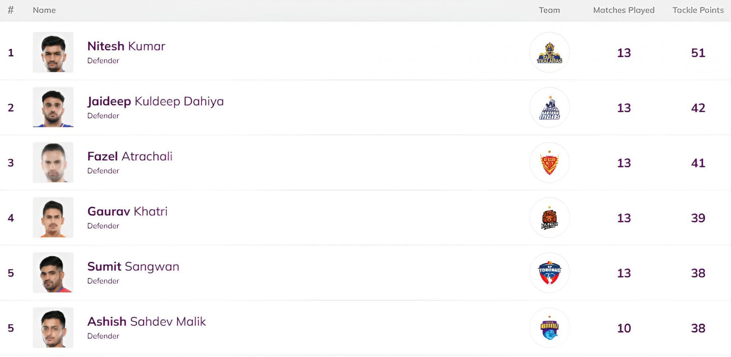This screenshot has width=731, height=357.
Task: Select the Fazel Atrachali name link
Action: 129,156
